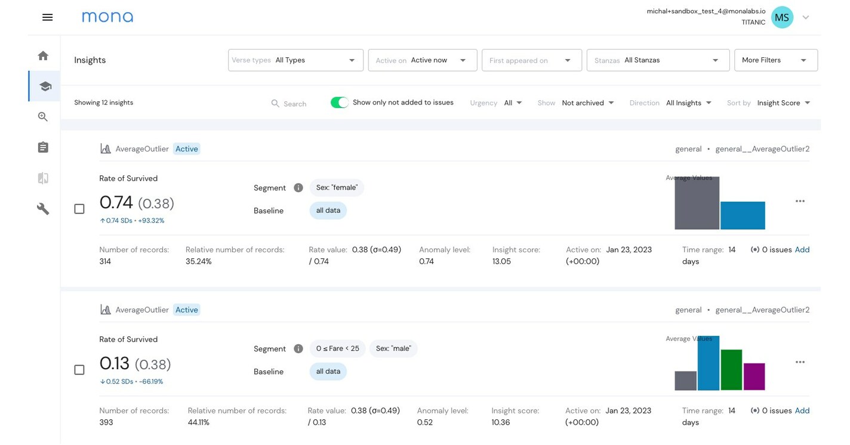The image size is (850, 445).
Task: Open the three-dot menu on first insight
Action: pos(800,201)
